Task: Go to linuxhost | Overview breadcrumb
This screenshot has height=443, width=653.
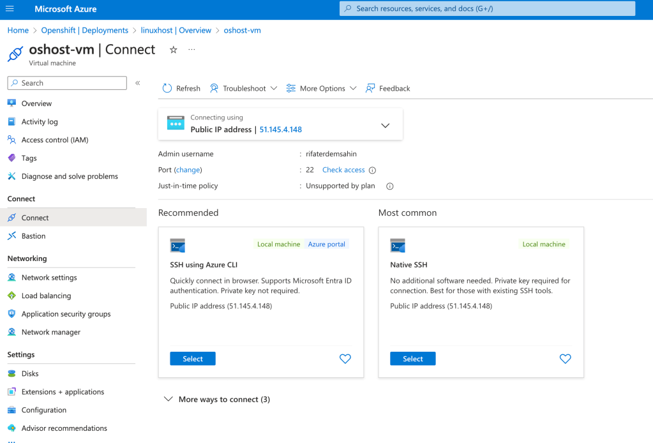Action: [x=176, y=31]
